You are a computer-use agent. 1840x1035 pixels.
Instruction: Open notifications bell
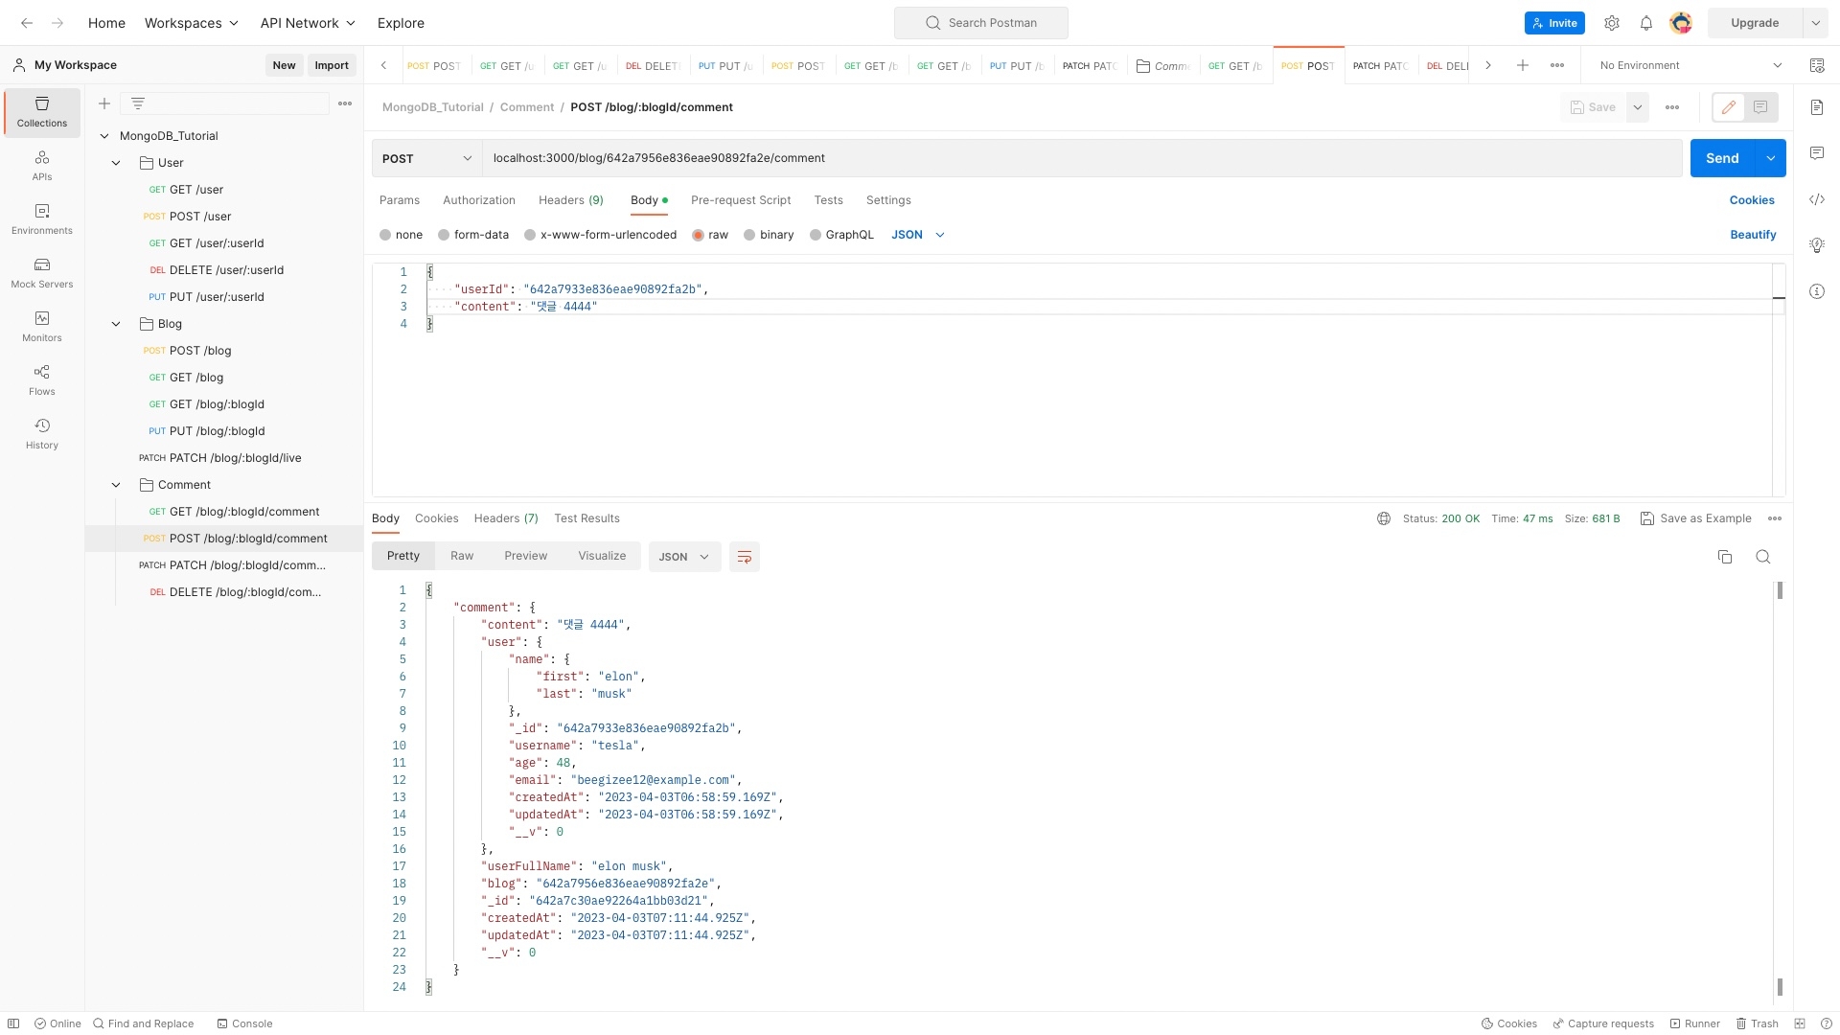tap(1646, 23)
